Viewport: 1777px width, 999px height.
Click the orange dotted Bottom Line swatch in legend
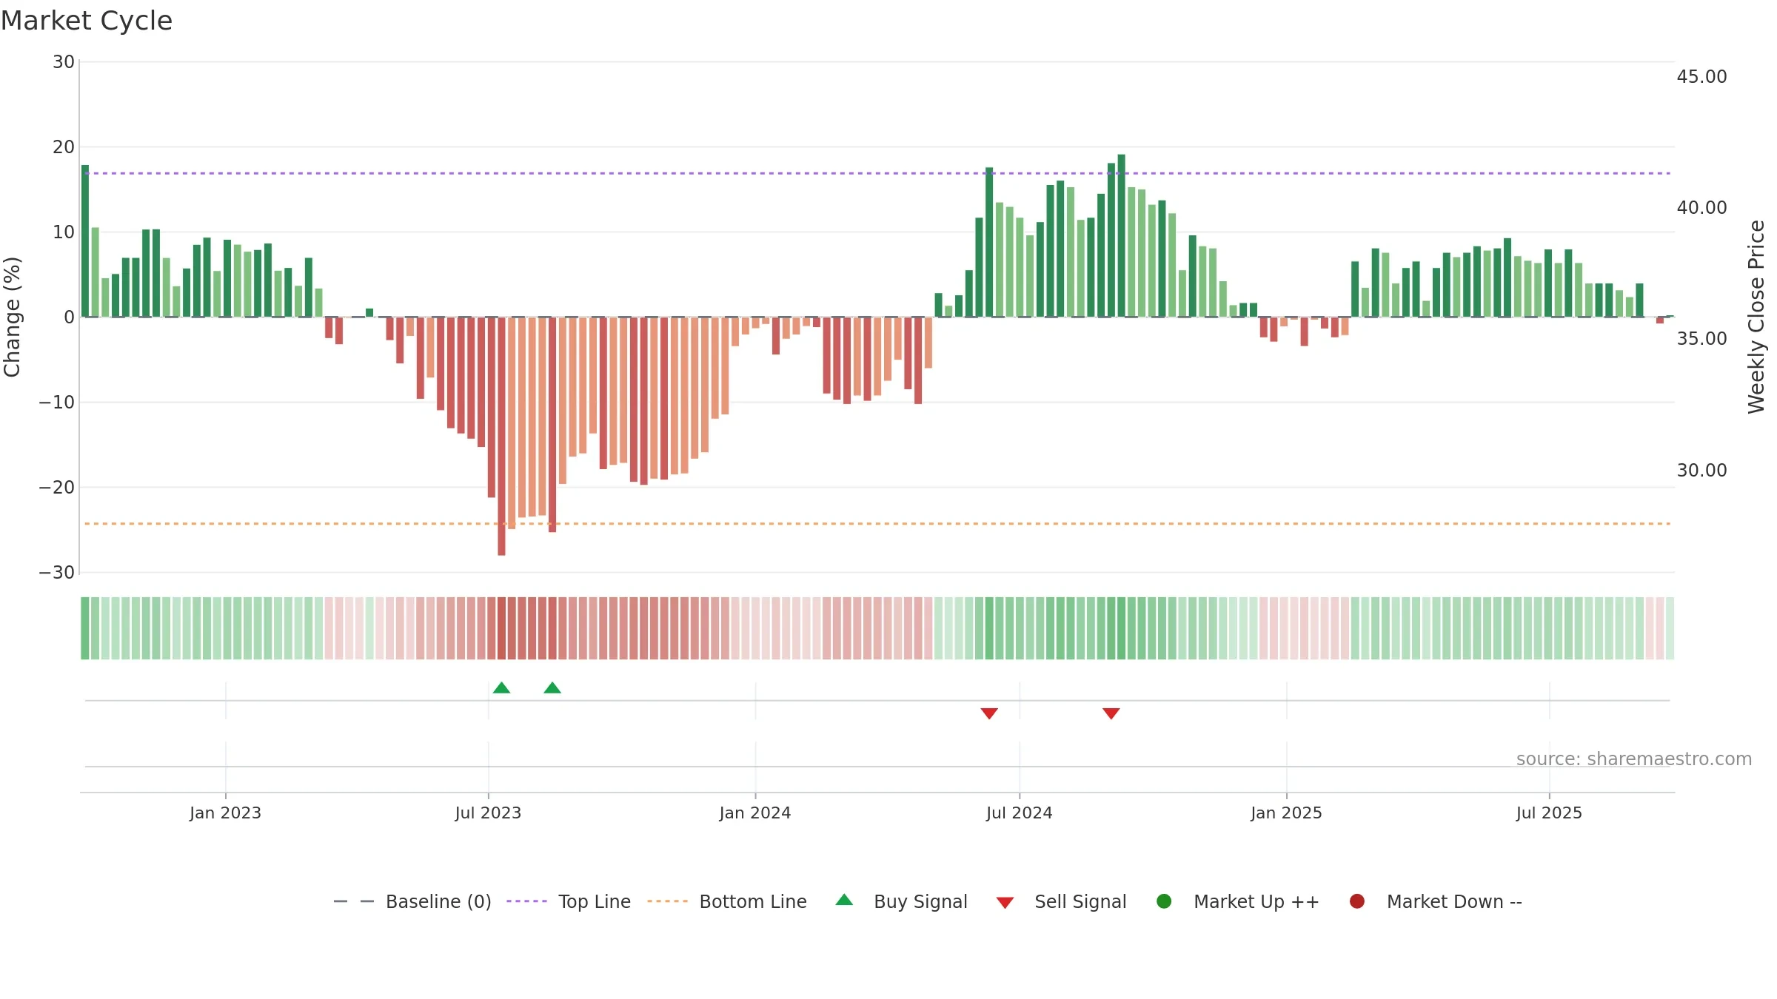(667, 901)
